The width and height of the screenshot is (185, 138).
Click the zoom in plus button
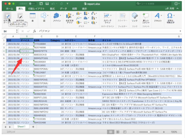coord(164,132)
